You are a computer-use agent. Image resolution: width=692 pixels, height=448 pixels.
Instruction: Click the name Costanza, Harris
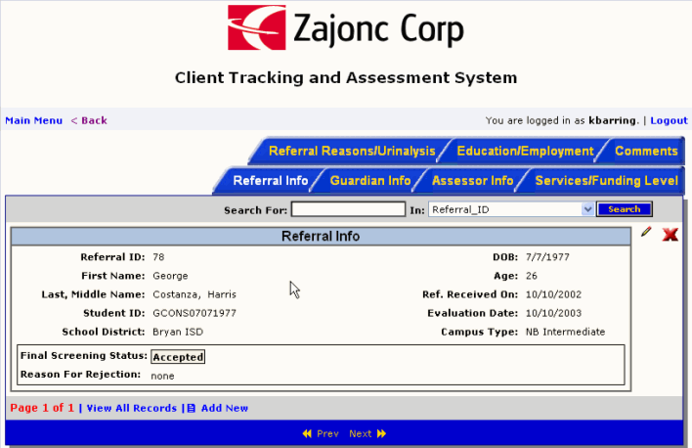pyautogui.click(x=195, y=294)
